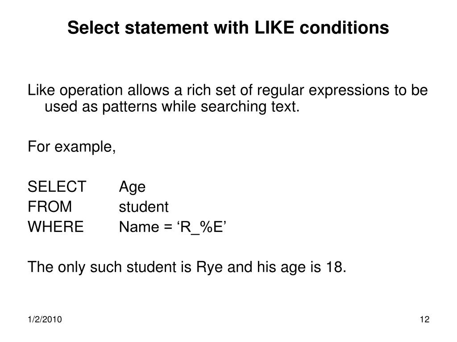Click the word 'conditions' in the title

pyautogui.click(x=344, y=28)
